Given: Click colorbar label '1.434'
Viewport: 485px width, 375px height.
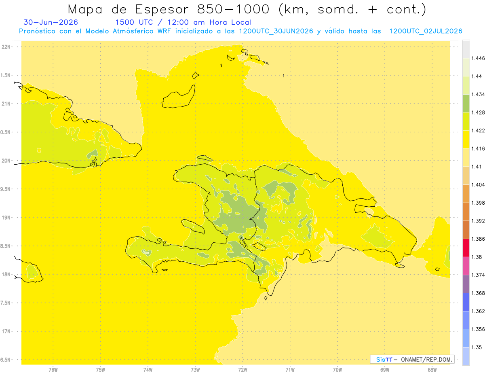Looking at the screenshot, I should (478, 95).
